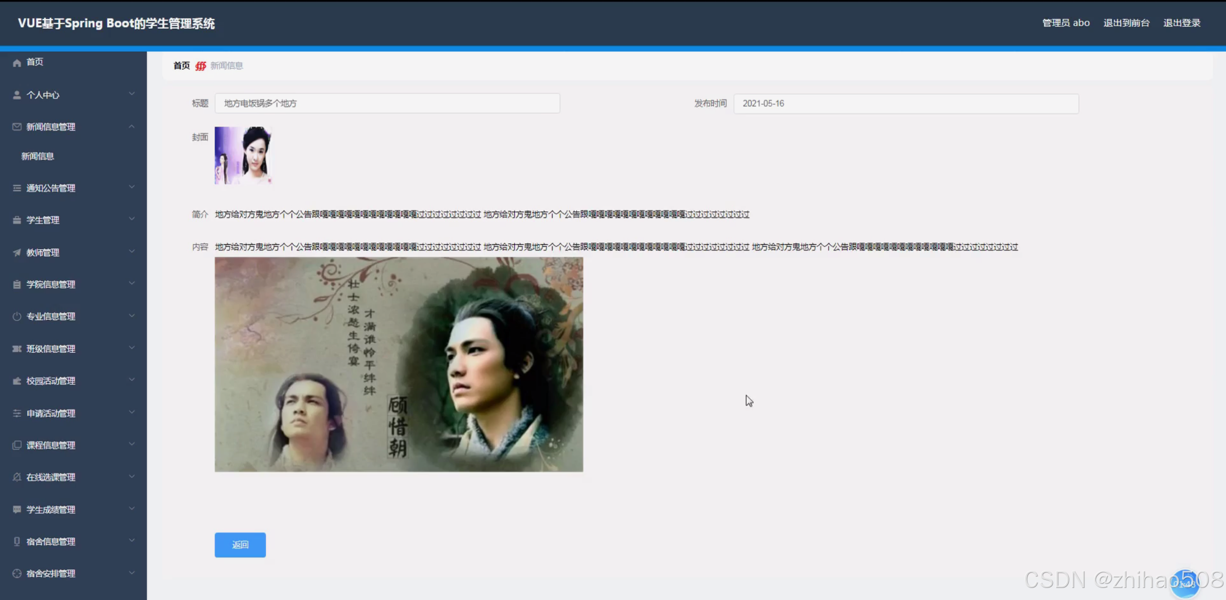The height and width of the screenshot is (600, 1226).
Task: Click the 学生管理 sidebar icon
Action: click(x=16, y=219)
